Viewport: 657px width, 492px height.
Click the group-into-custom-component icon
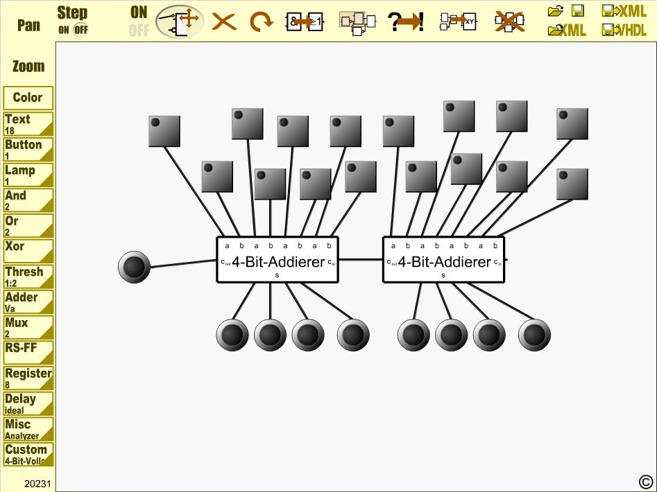(357, 21)
